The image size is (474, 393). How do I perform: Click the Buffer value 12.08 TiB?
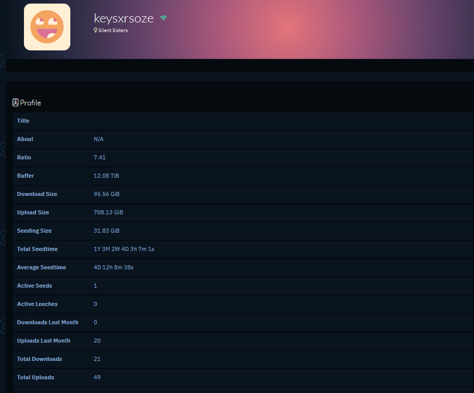(x=106, y=176)
